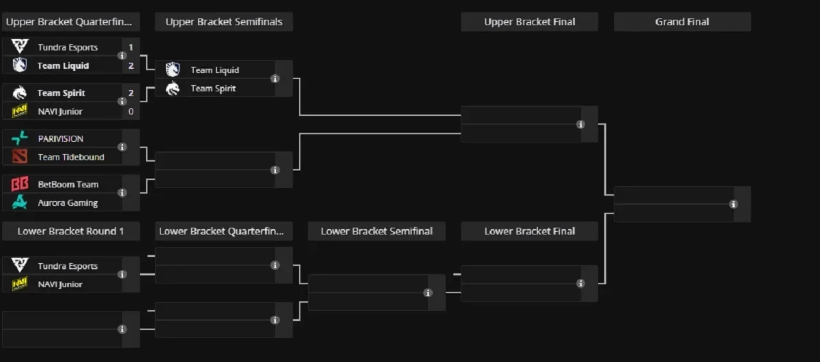820x362 pixels.
Task: Select the Upper Bracket Semifinals header
Action: pyautogui.click(x=224, y=22)
